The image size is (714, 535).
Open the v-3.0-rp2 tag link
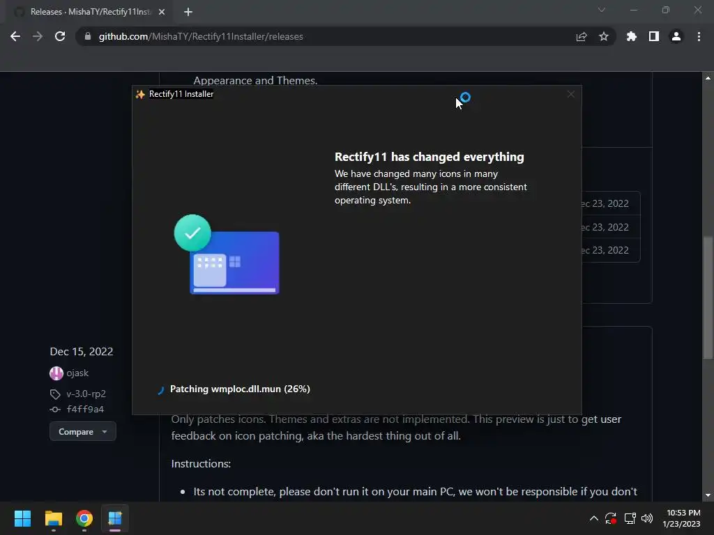click(86, 394)
